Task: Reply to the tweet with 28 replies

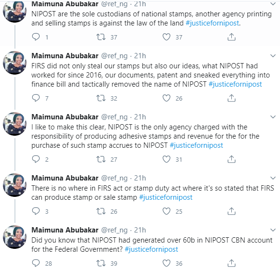Action: click(x=36, y=263)
